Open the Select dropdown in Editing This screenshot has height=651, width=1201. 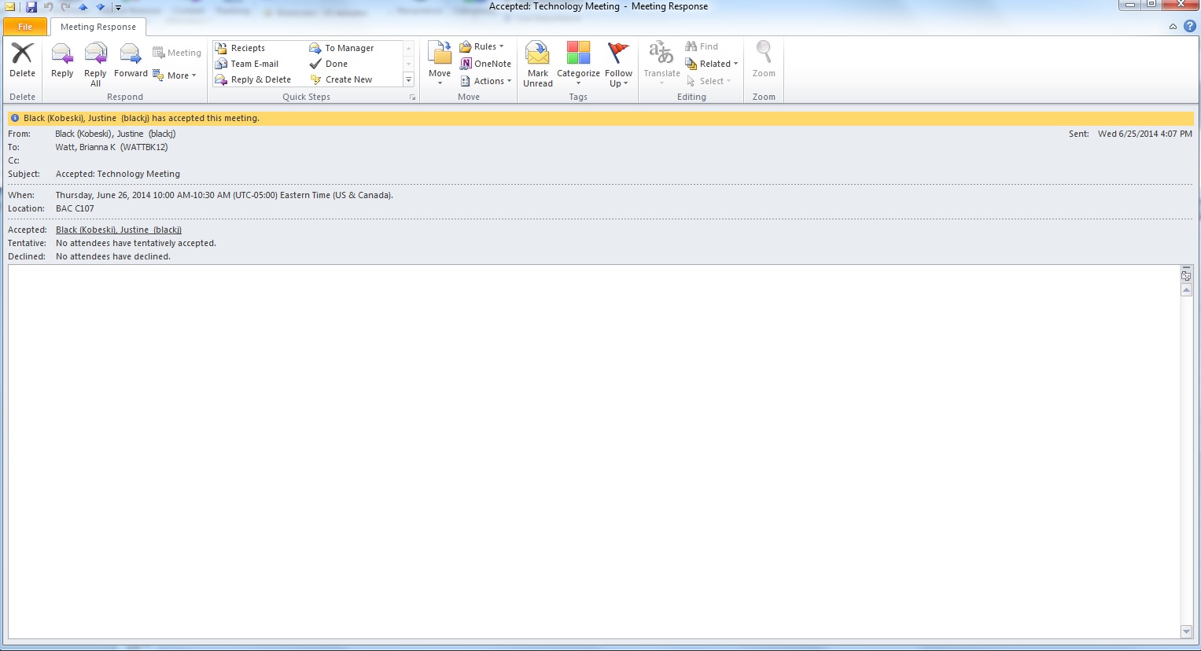[x=709, y=81]
